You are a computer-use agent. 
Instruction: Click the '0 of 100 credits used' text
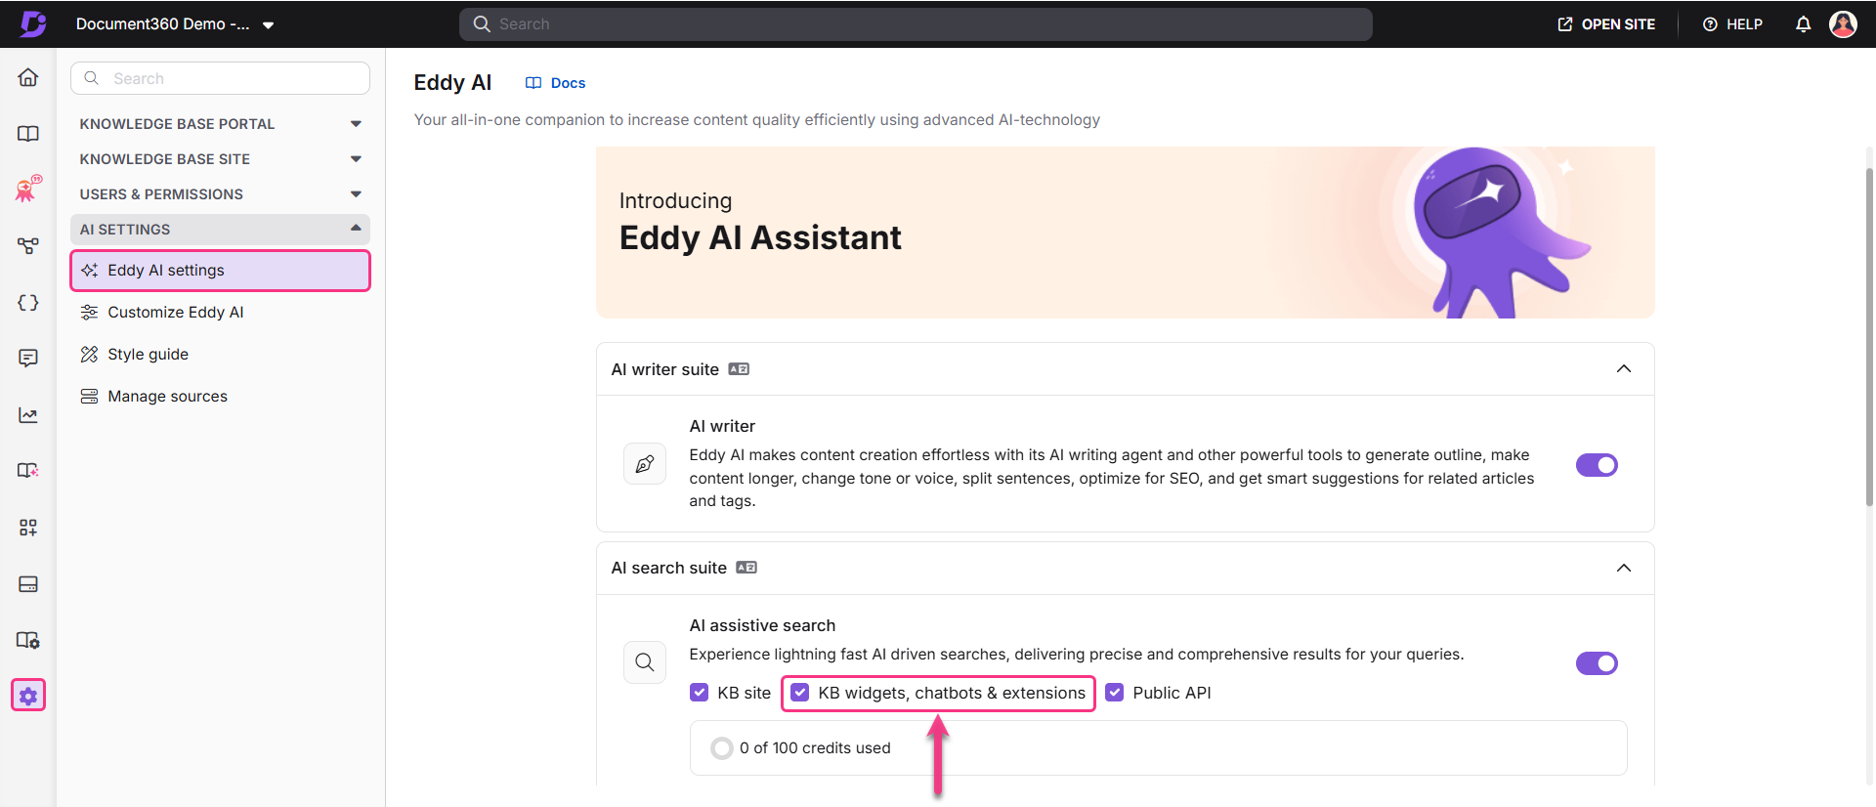[x=815, y=748]
